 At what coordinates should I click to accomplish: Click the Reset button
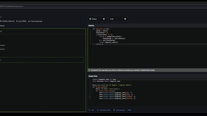point(130,110)
